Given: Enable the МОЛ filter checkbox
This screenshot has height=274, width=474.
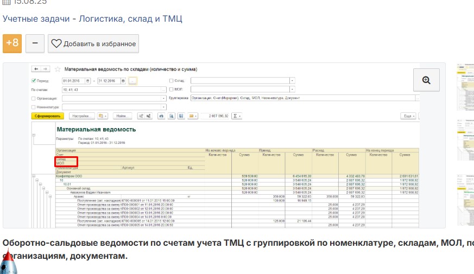Looking at the screenshot, I should (171, 90).
